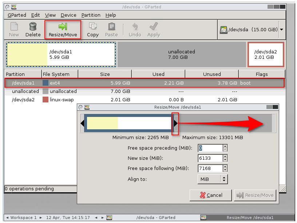Click the right resize handle arrow in dialog
Viewport: 297px width, 223px height.
tap(175, 123)
